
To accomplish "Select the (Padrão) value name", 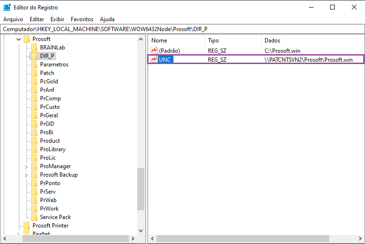I will tap(169, 51).
